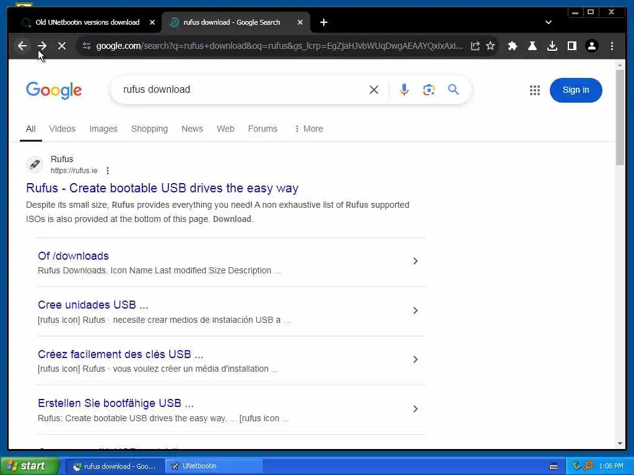Click the vertical scrollbar thumb

click(x=620, y=117)
